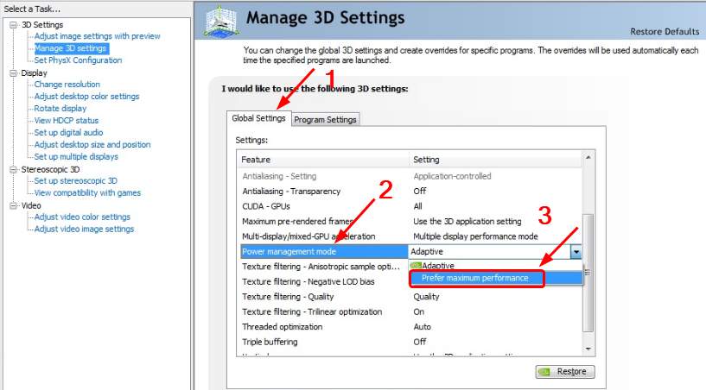Click the settings list scroll up arrow
The image size is (706, 390).
(588, 157)
